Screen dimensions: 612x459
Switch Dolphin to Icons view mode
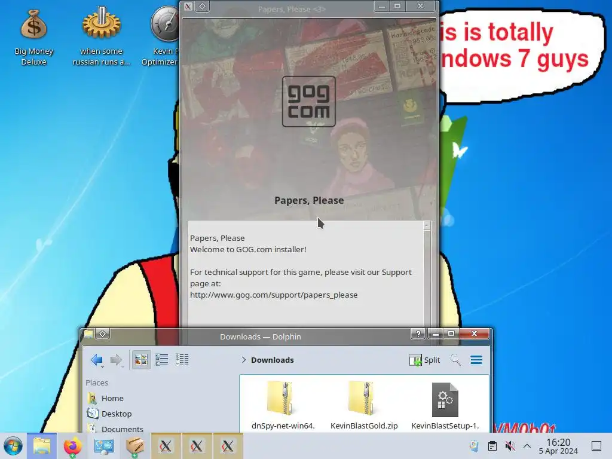coord(141,359)
